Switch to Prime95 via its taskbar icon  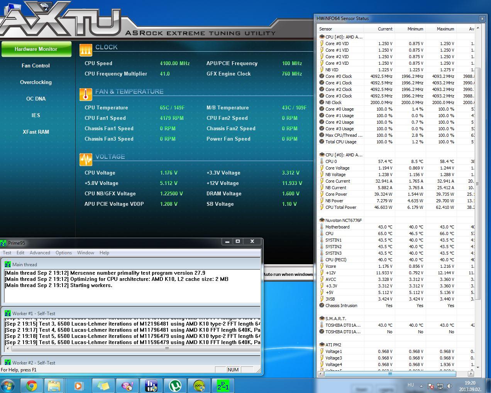pyautogui.click(x=223, y=386)
